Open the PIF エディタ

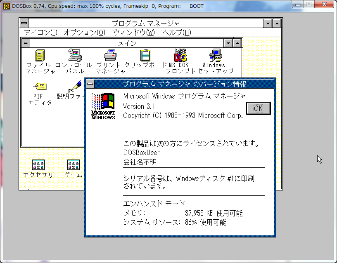click(40, 87)
